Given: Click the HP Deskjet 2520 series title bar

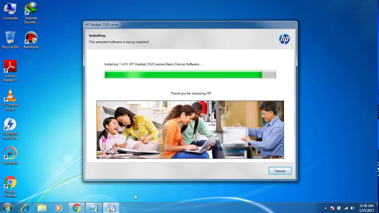Looking at the screenshot, I should point(190,25).
